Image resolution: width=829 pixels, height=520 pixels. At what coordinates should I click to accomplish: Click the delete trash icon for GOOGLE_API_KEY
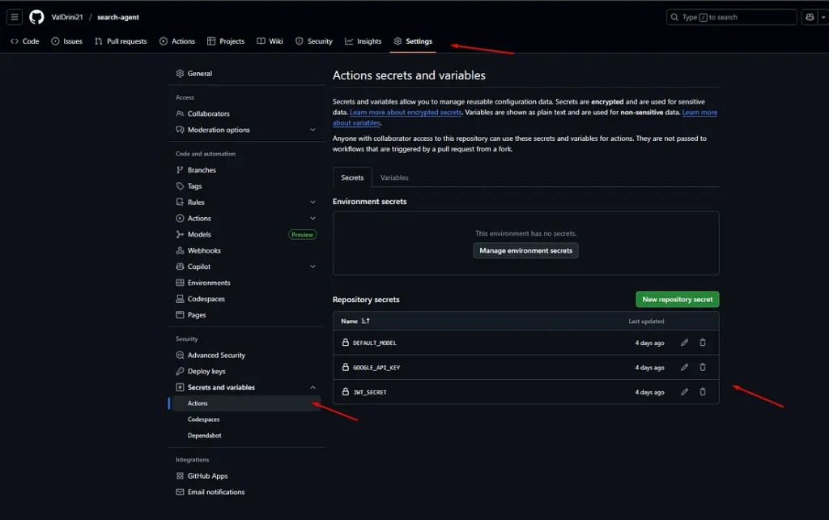click(x=703, y=367)
